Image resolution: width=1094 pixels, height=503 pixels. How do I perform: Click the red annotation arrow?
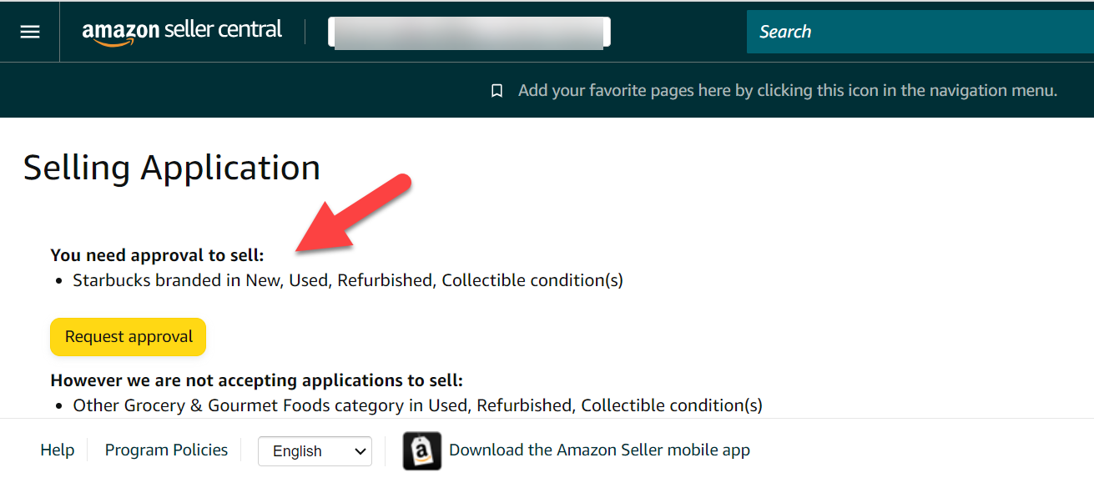(351, 213)
